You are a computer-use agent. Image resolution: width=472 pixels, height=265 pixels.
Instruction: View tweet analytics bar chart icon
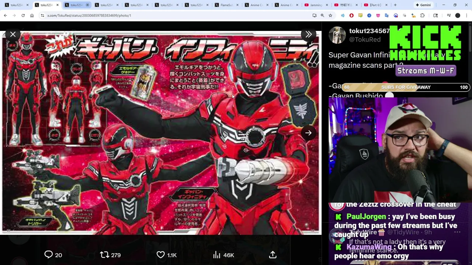coord(217,255)
